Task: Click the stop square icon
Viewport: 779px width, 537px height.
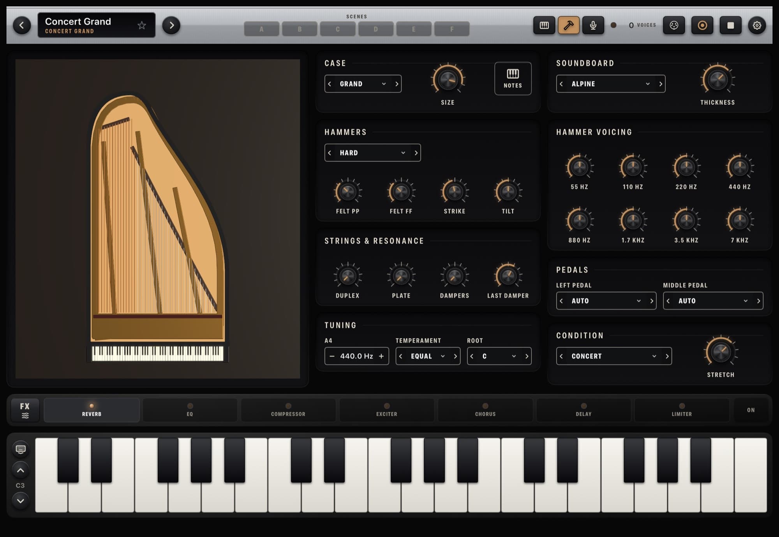Action: pos(731,25)
